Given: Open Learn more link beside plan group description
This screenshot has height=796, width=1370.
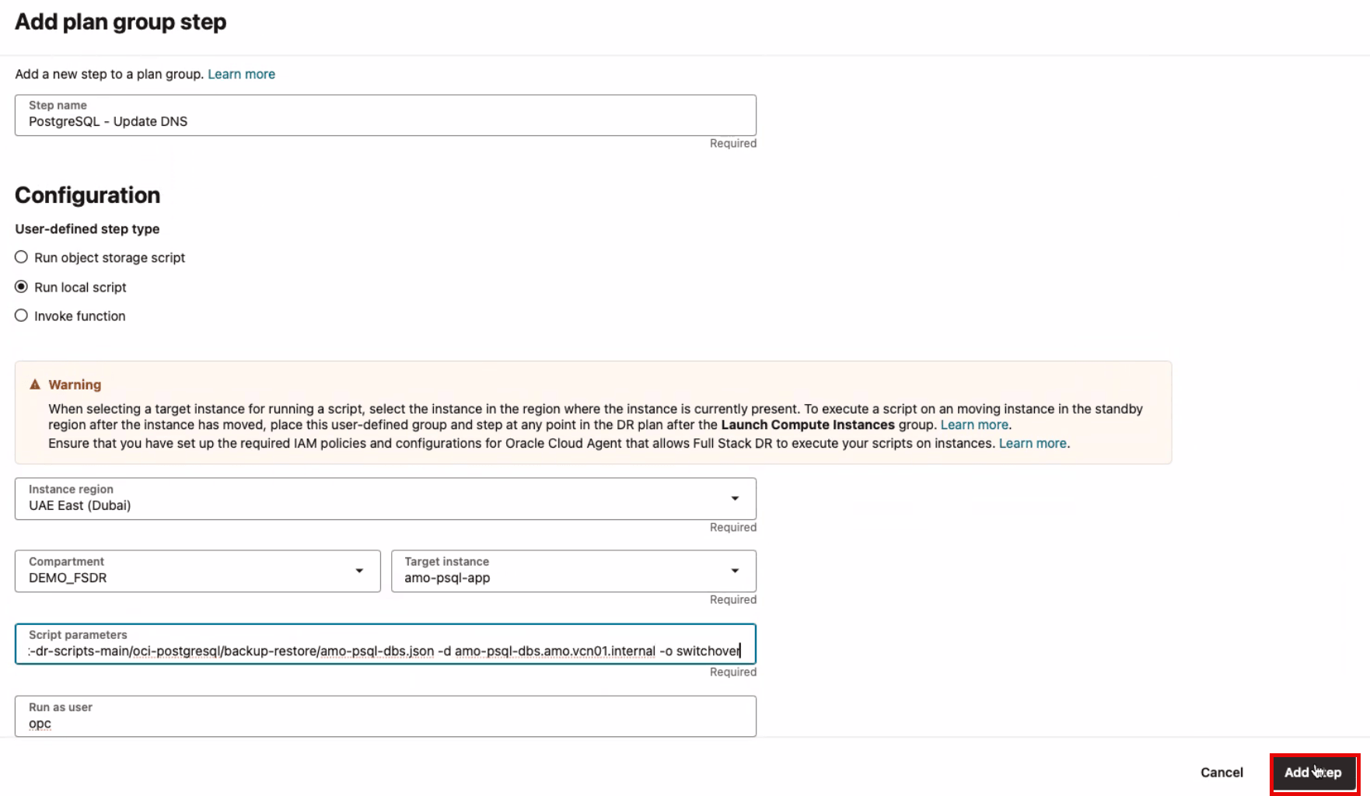Looking at the screenshot, I should (241, 74).
